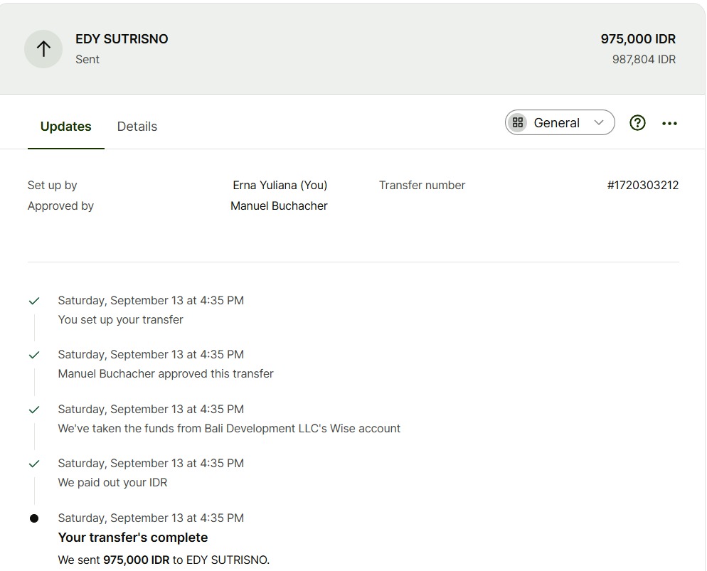707x571 pixels.
Task: Click the EDY SUTRISNO recipient name header
Action: (122, 39)
